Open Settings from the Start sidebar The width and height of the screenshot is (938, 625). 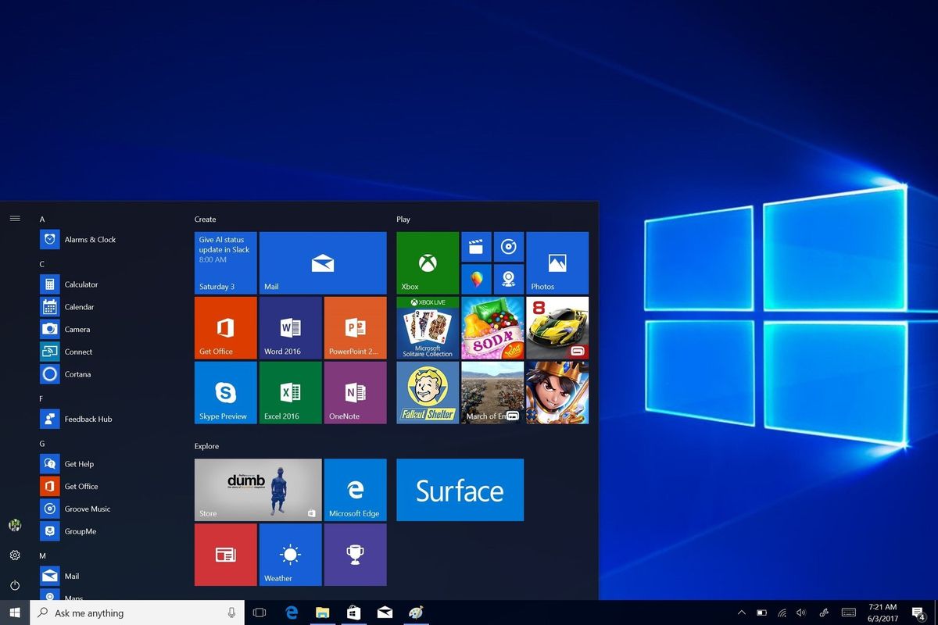pyautogui.click(x=15, y=555)
